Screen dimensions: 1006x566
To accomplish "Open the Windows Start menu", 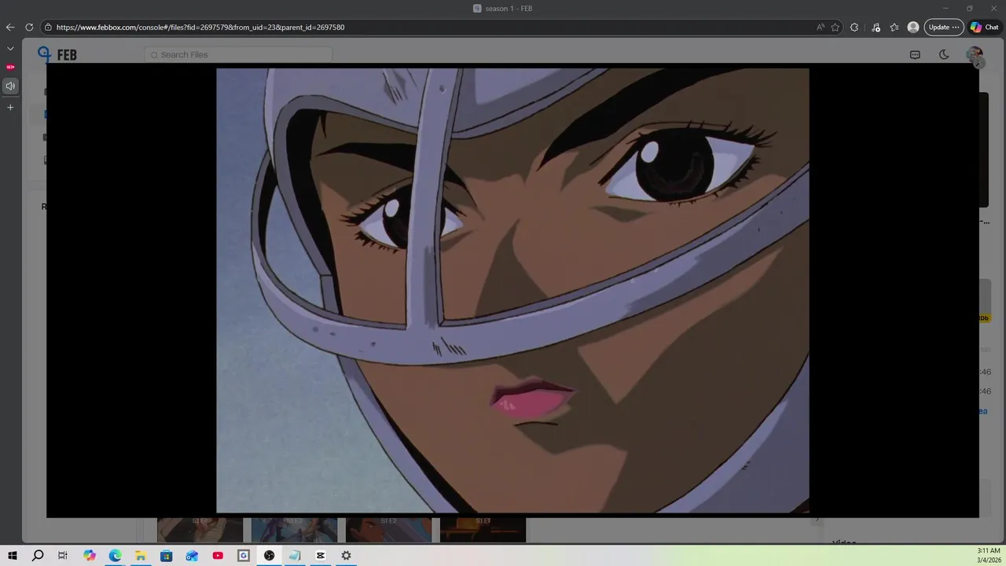I will (x=13, y=555).
